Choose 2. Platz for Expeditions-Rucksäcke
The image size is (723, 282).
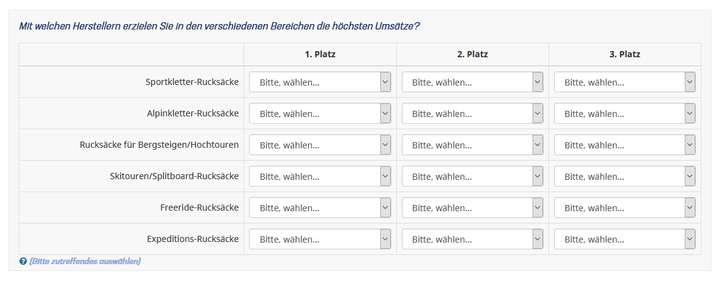[472, 239]
